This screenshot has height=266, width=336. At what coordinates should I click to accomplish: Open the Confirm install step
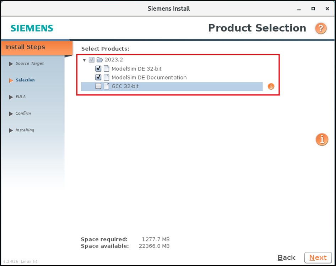click(x=23, y=113)
